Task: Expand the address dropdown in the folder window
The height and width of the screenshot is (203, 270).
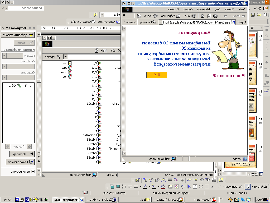Action: 65,57
